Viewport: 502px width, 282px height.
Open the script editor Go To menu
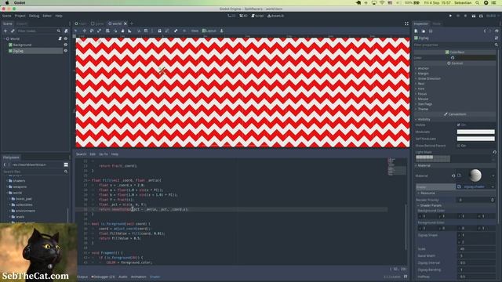click(x=104, y=154)
